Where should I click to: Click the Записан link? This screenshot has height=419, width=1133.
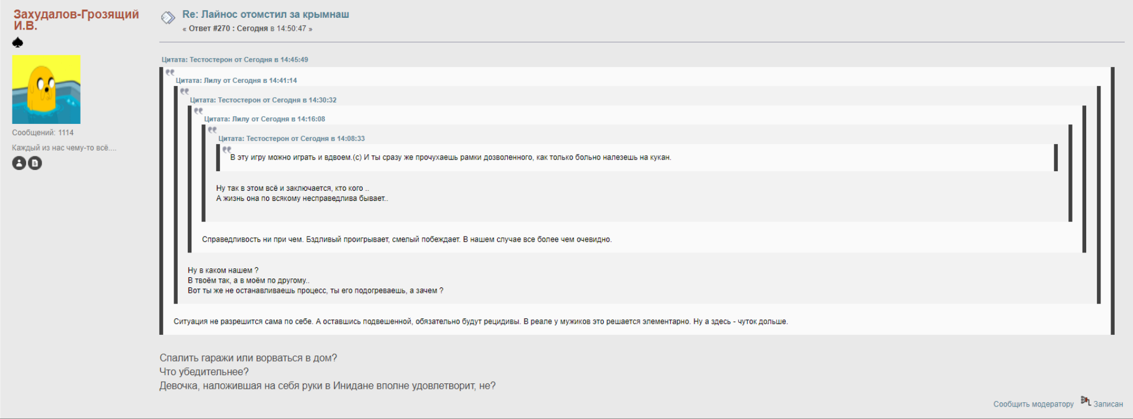(1108, 404)
